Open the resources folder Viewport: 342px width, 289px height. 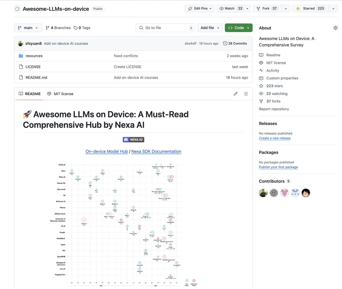[34, 56]
